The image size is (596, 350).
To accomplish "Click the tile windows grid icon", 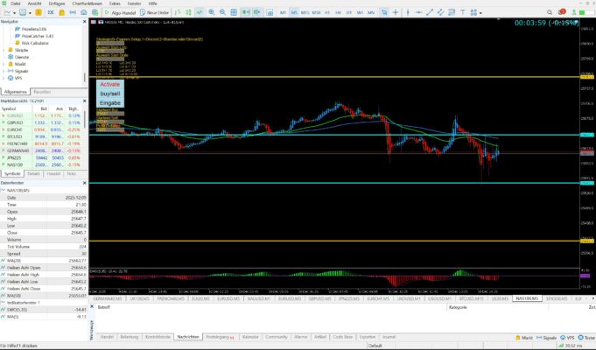I will (x=234, y=12).
